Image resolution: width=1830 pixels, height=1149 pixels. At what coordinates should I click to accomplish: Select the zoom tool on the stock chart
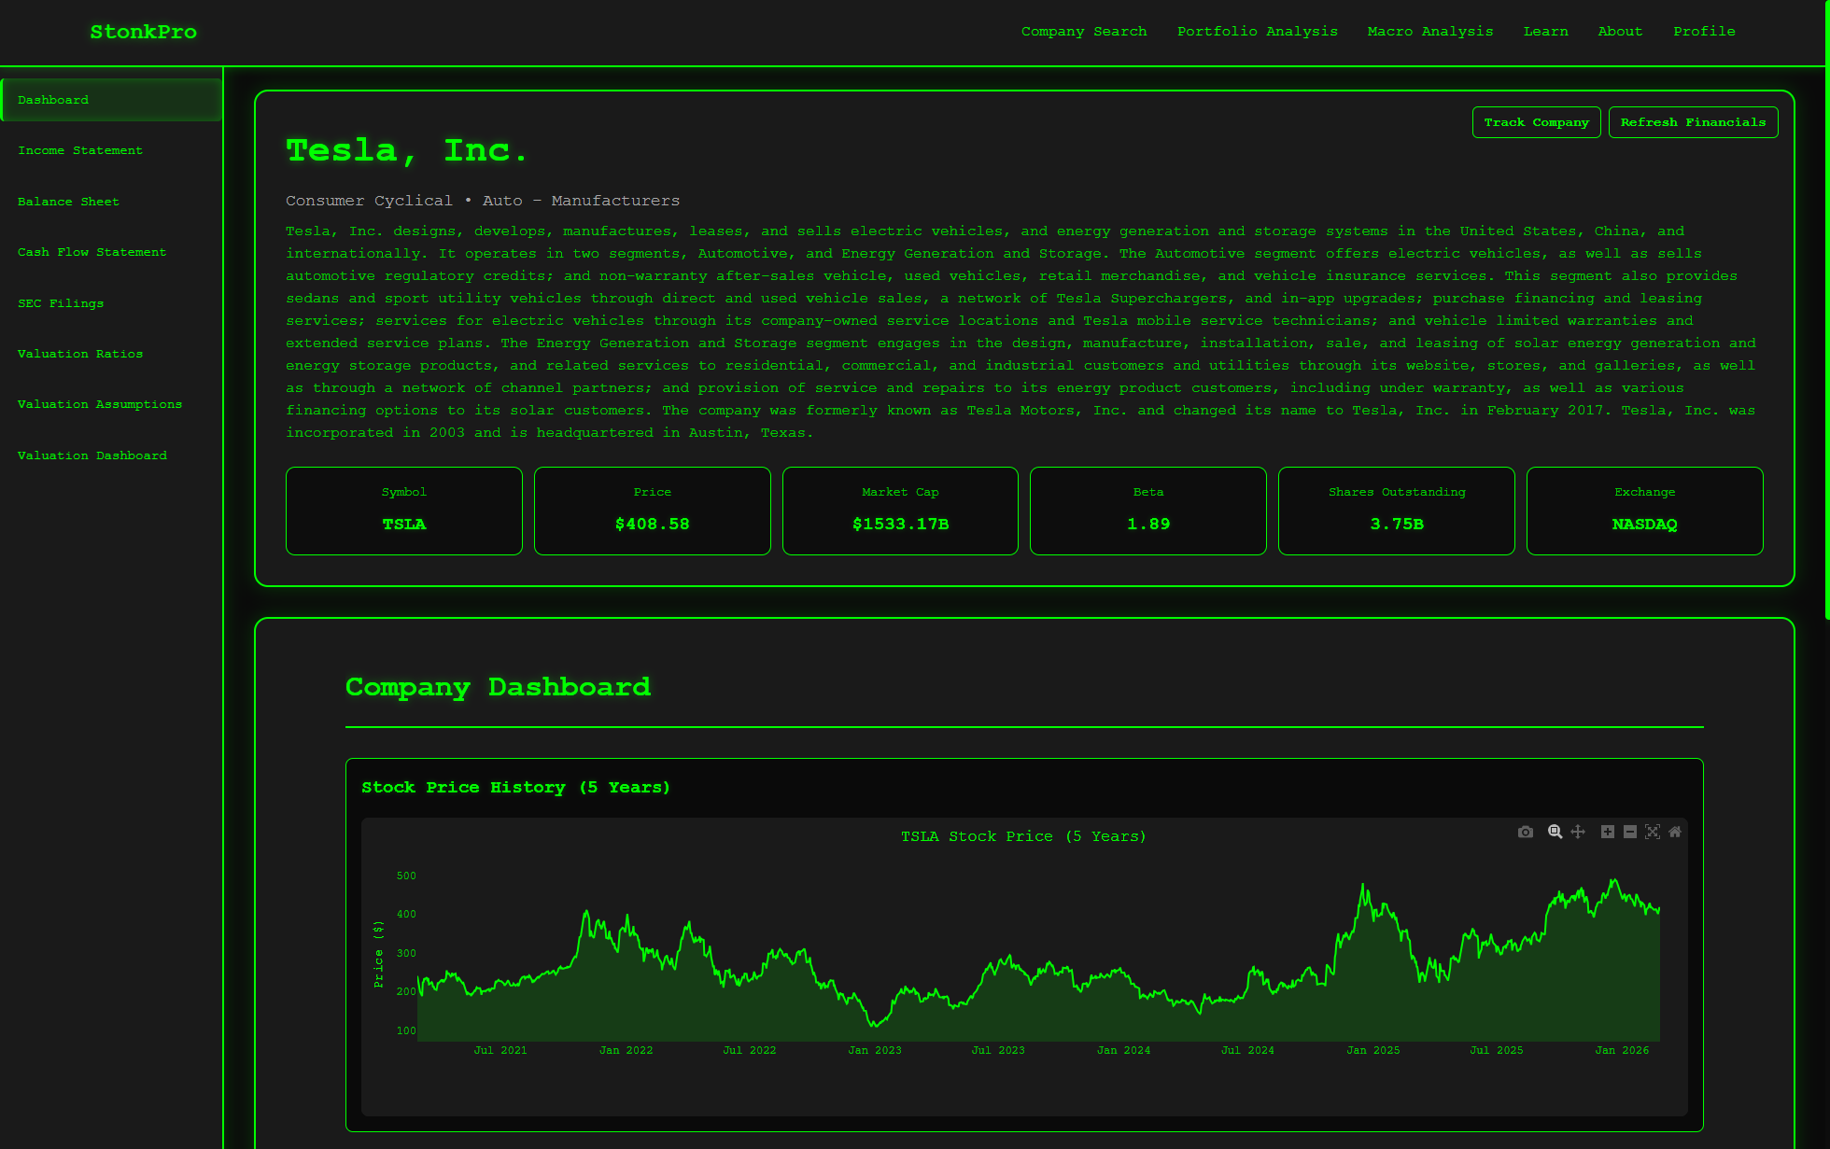tap(1555, 832)
